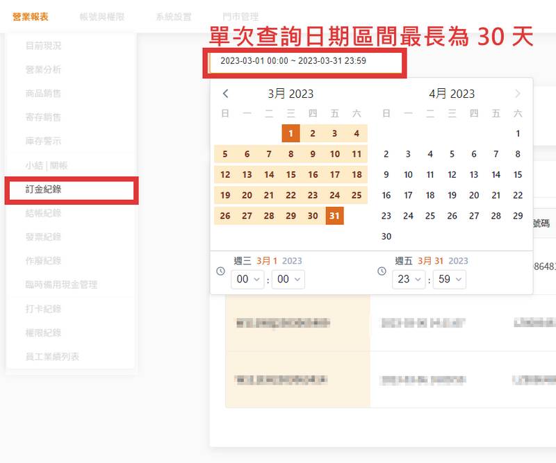Open the end minute 59 dropdown
Screen dimensions: 556x463
[x=449, y=279]
